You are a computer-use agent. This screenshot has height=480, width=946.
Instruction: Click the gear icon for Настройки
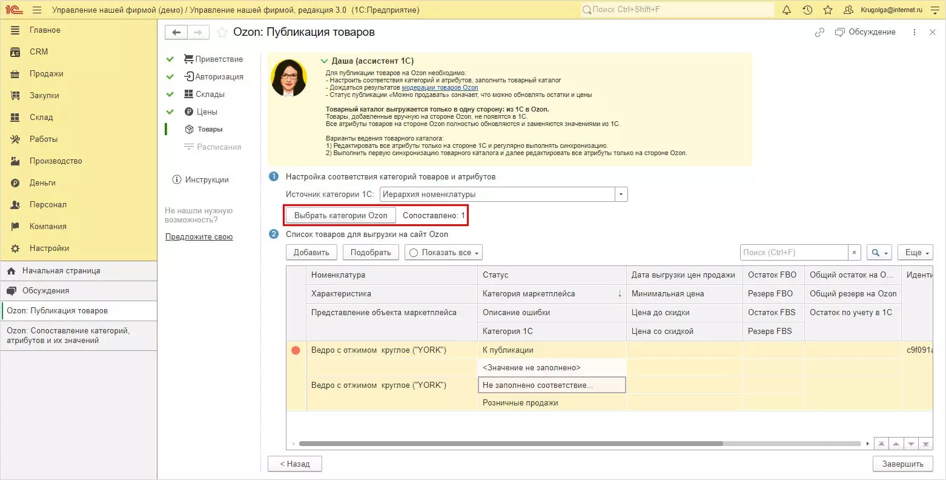coord(15,248)
